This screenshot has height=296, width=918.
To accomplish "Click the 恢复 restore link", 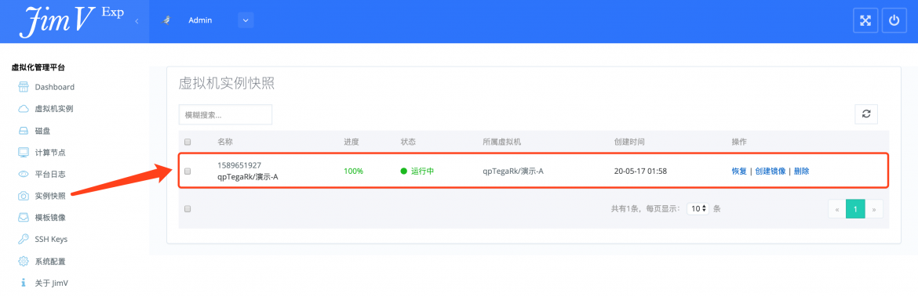I will click(x=739, y=171).
